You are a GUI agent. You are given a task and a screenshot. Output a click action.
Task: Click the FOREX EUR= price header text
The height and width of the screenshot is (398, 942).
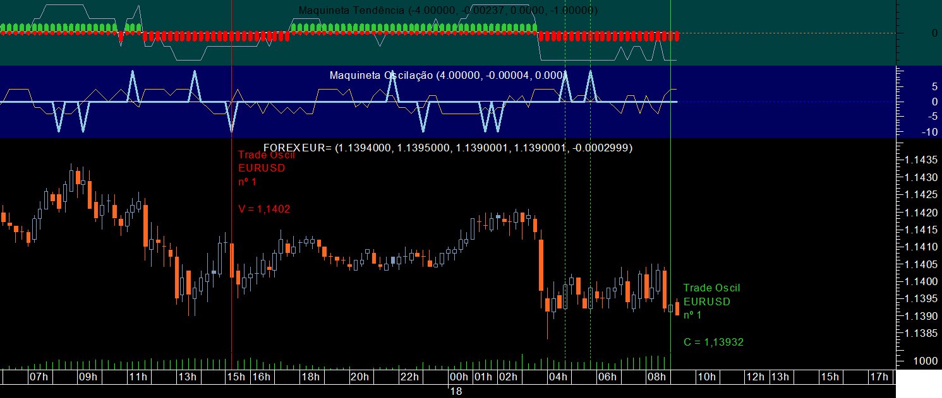[447, 148]
